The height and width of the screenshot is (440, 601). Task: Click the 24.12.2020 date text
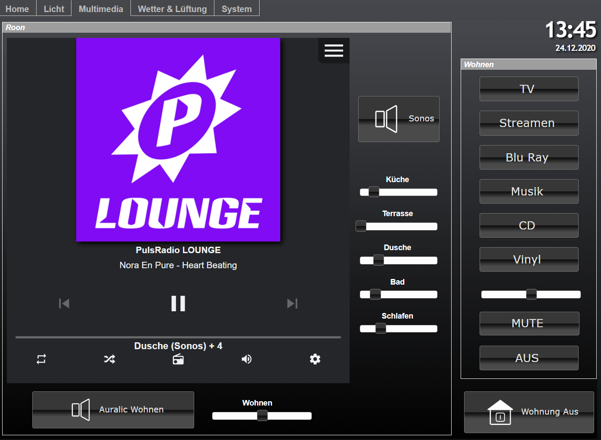575,48
